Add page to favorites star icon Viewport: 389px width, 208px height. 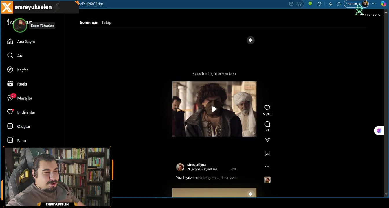pos(300,4)
